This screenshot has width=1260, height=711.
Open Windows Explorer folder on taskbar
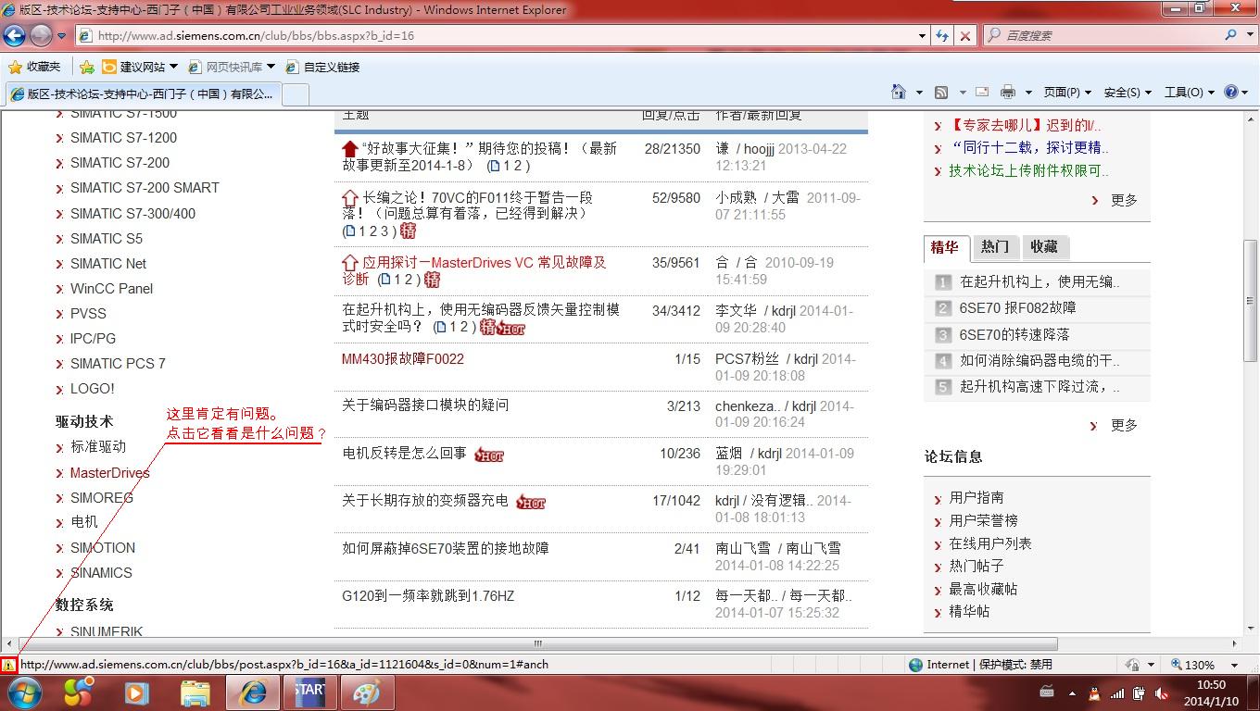(195, 692)
